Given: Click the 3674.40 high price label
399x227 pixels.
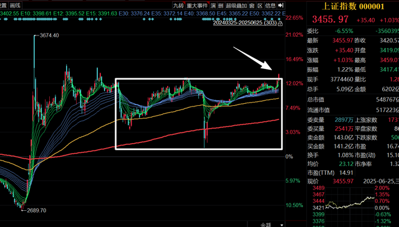Looking at the screenshot, I should pyautogui.click(x=49, y=35).
